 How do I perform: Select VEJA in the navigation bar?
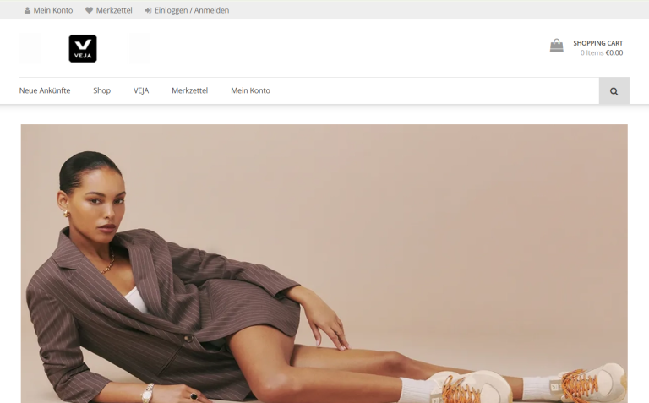coord(141,90)
